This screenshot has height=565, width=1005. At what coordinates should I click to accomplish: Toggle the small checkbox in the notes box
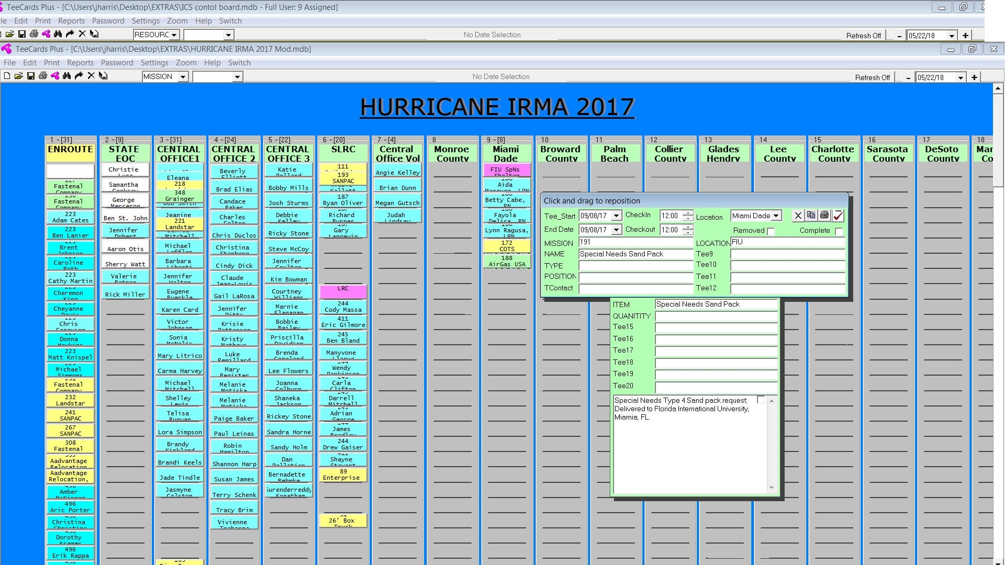(x=761, y=400)
